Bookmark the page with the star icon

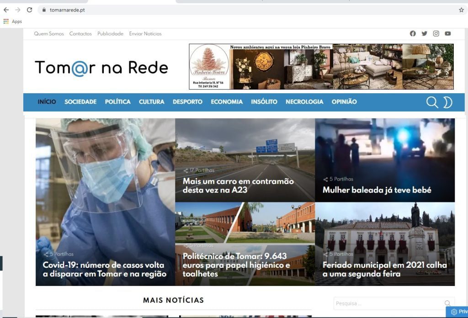(x=461, y=10)
